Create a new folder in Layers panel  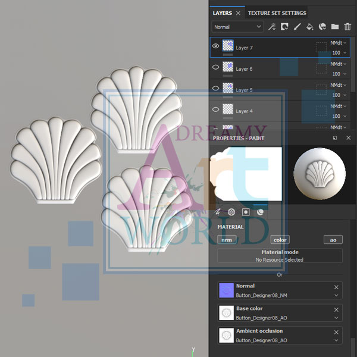[335, 27]
